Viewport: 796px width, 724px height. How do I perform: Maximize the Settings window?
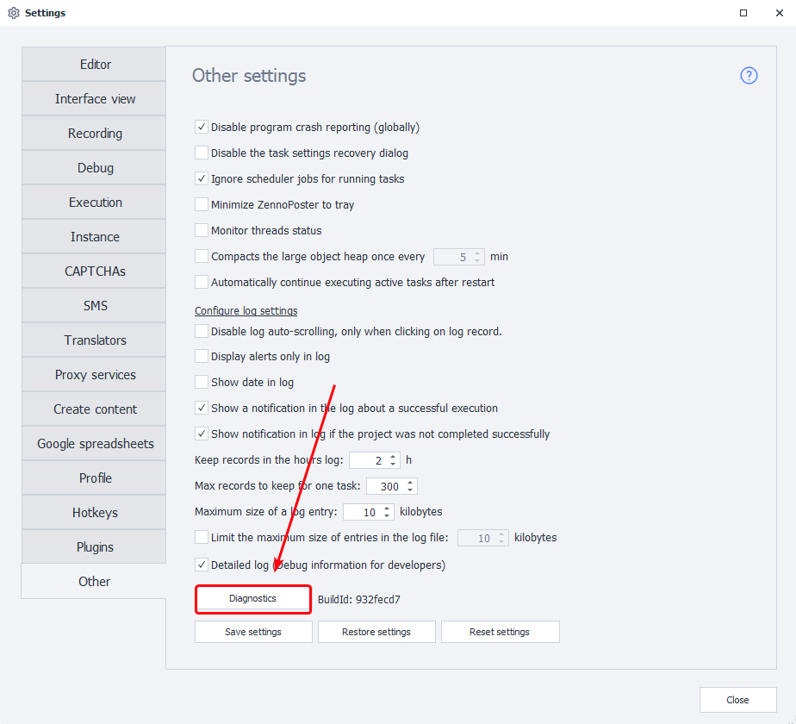tap(743, 13)
